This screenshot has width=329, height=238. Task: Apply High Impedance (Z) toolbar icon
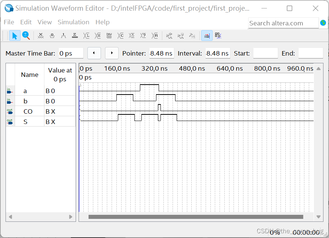pos(75,36)
